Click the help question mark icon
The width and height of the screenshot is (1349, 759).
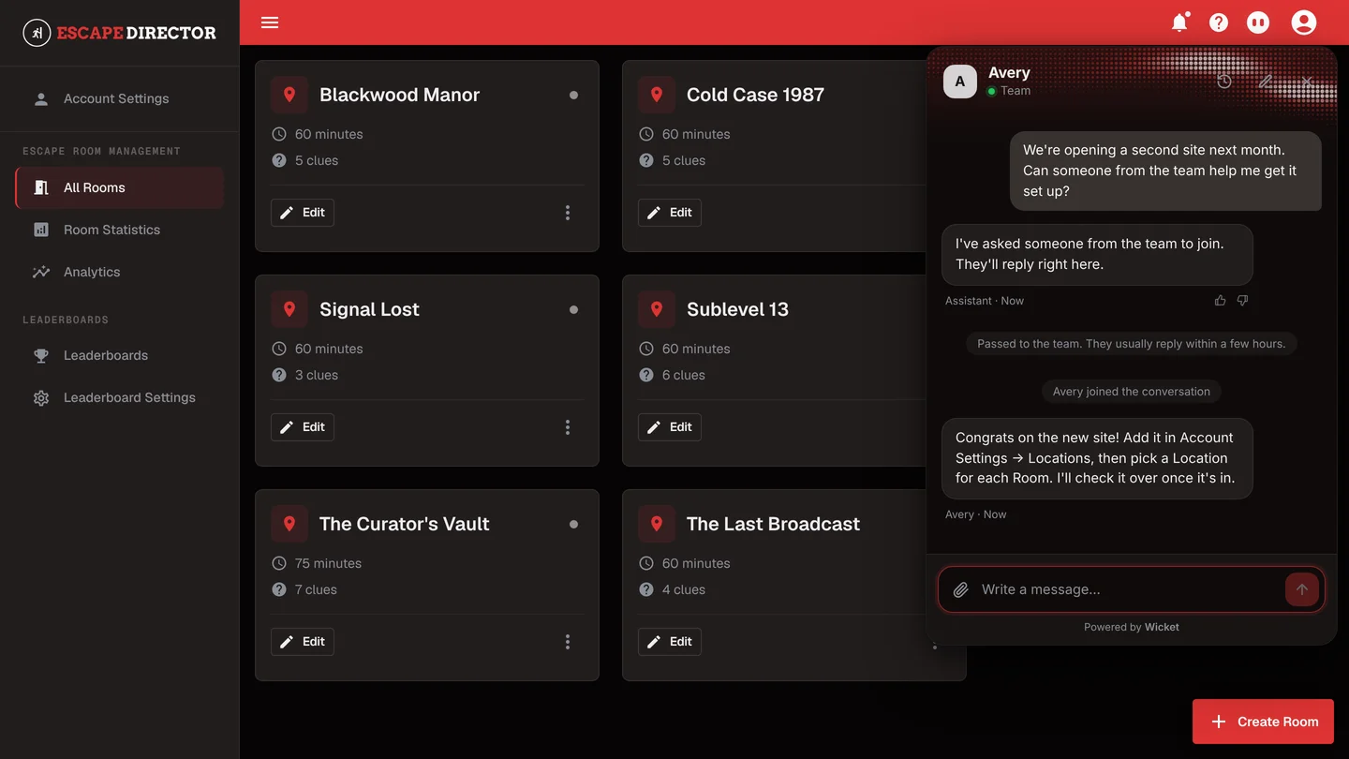coord(1219,22)
